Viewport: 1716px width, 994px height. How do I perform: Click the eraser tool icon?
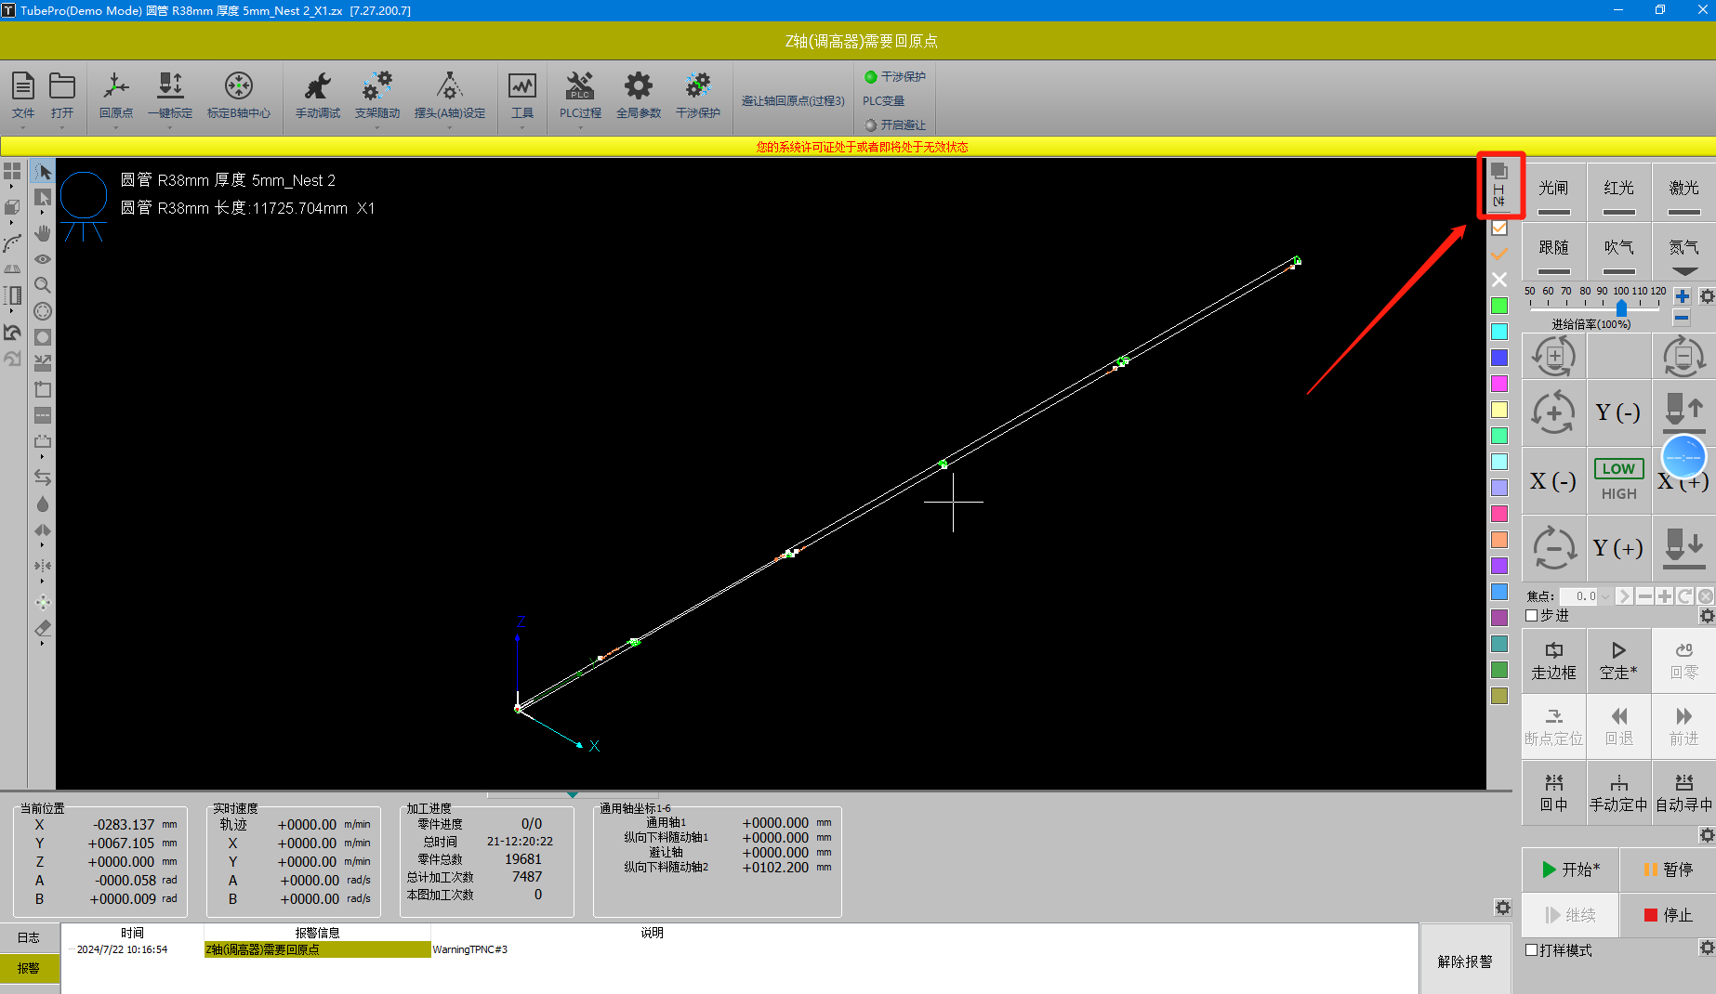tap(43, 629)
